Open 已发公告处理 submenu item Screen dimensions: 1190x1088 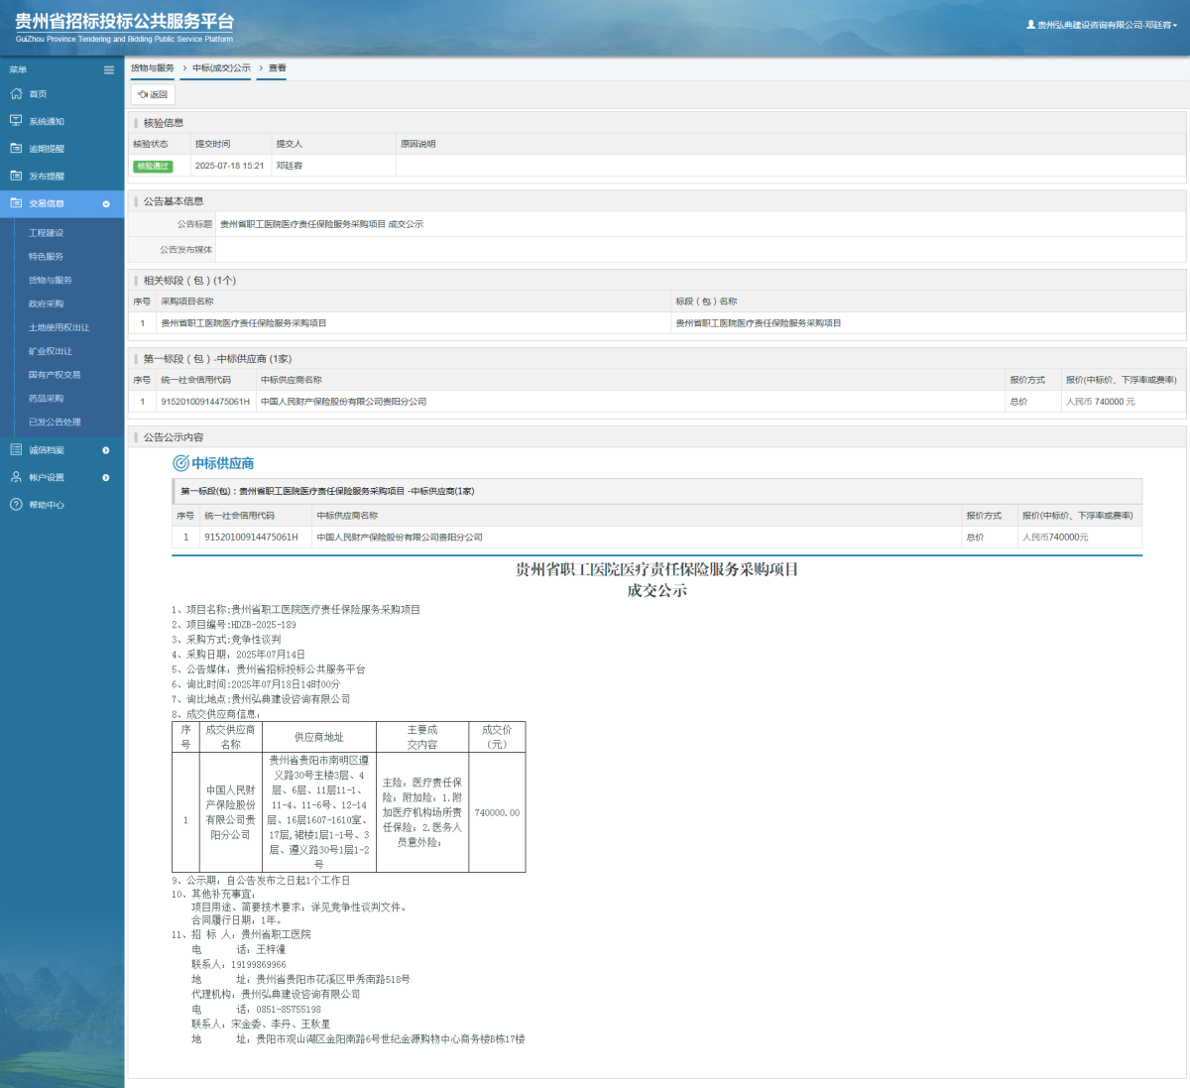pos(55,422)
